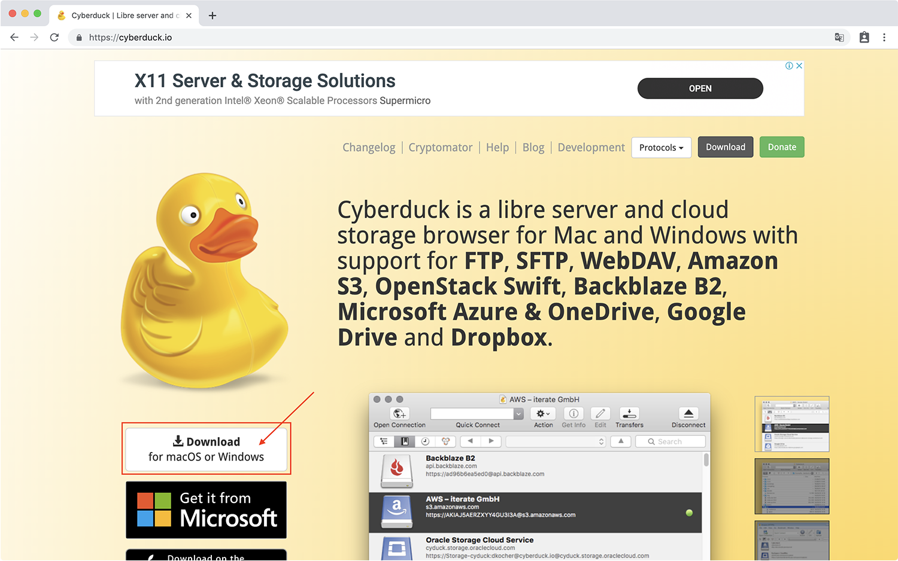Select the second screenshot thumbnail

(792, 486)
